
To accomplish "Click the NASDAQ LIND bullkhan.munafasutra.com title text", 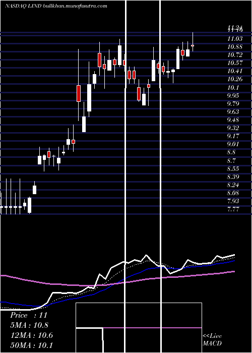I will (x=56, y=6).
